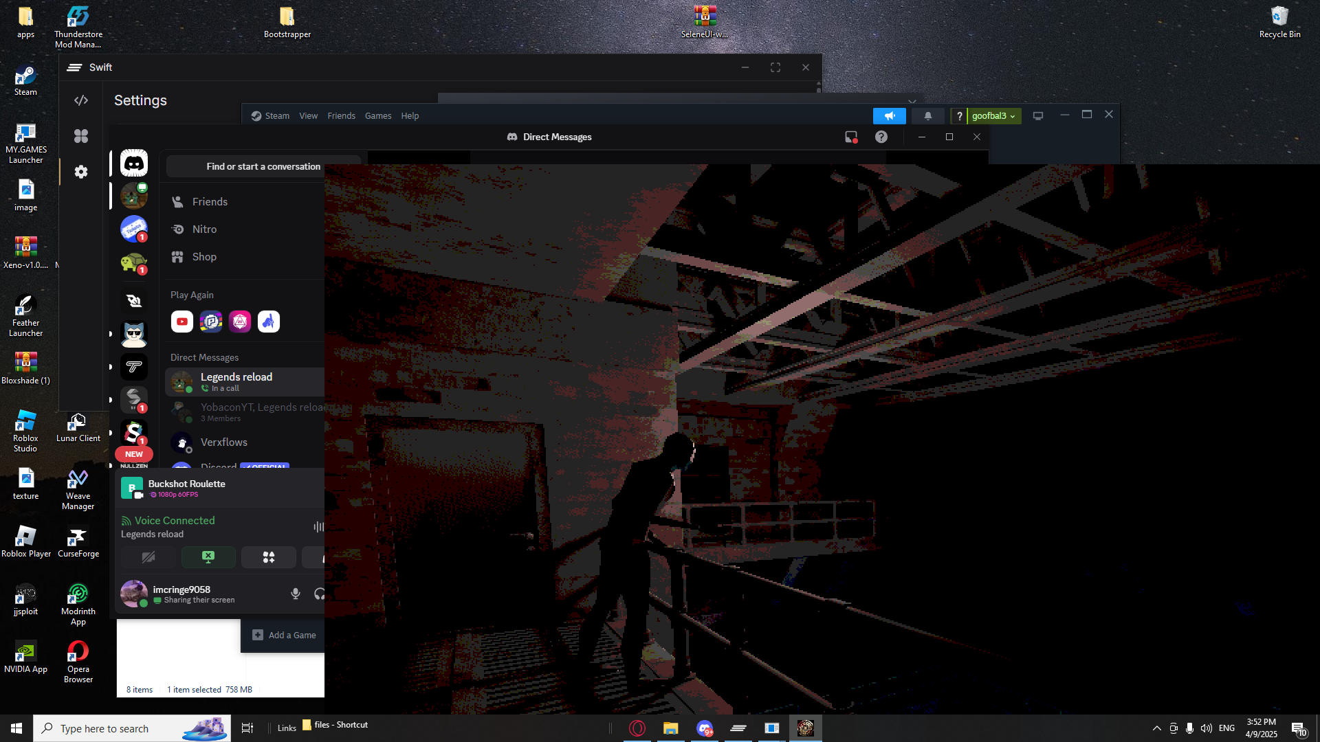Select the Roblox Studio desktop icon

[26, 431]
